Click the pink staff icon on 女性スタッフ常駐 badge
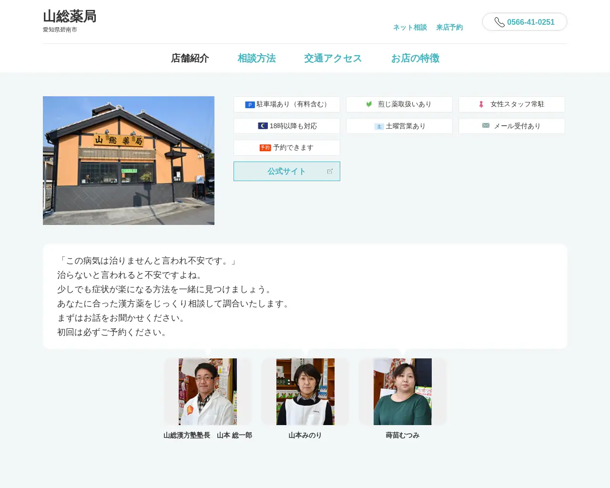Screen dimensions: 610x488 pos(481,104)
